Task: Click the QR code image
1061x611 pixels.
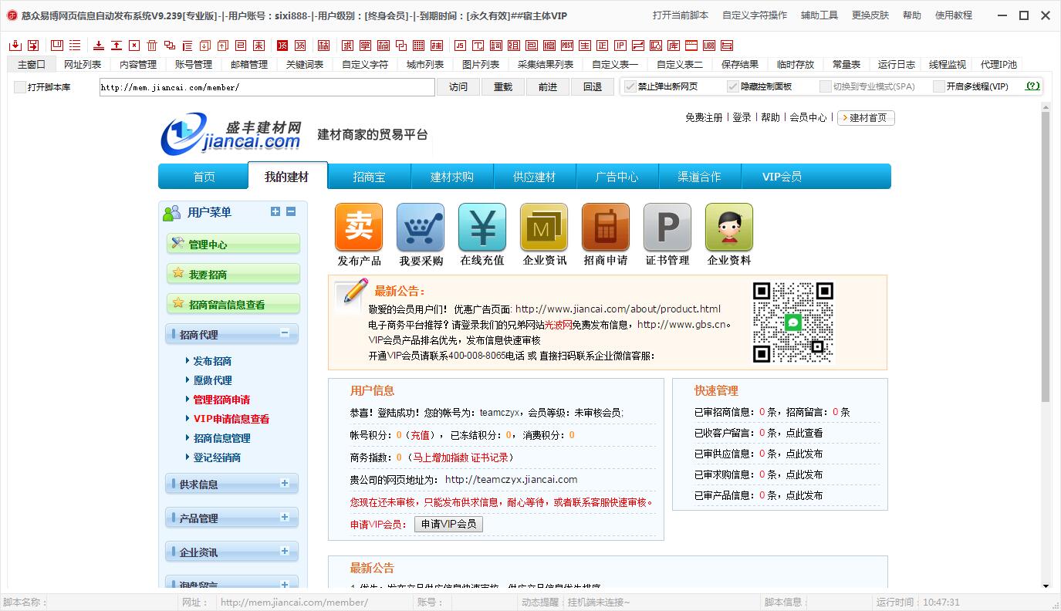Action: click(793, 322)
